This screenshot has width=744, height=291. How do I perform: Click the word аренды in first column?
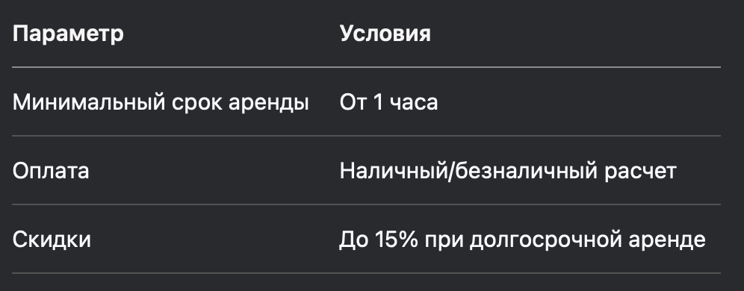(269, 103)
